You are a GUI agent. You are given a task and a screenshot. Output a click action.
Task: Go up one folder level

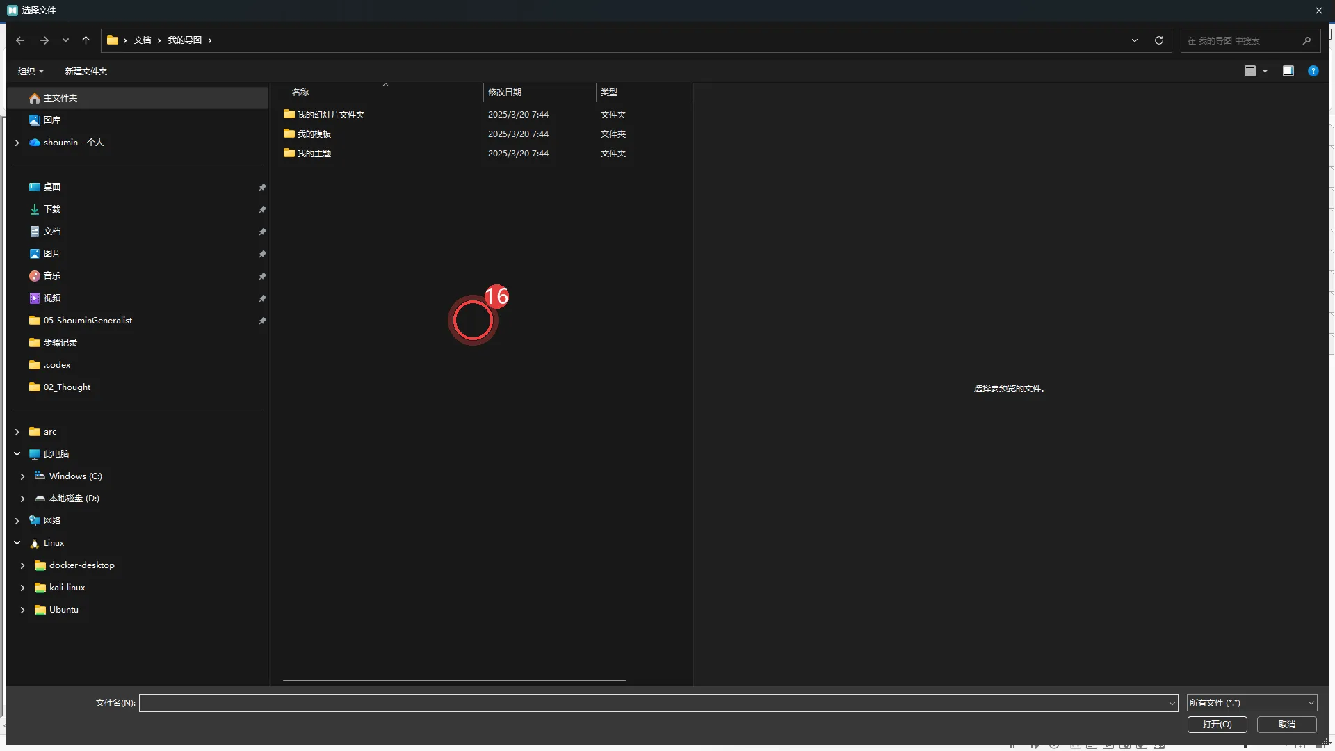coord(86,40)
